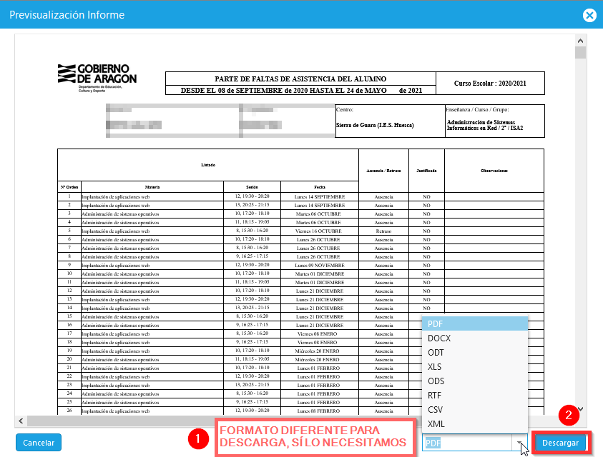Choose DOCX in the format list
The height and width of the screenshot is (457, 603).
[x=474, y=338]
